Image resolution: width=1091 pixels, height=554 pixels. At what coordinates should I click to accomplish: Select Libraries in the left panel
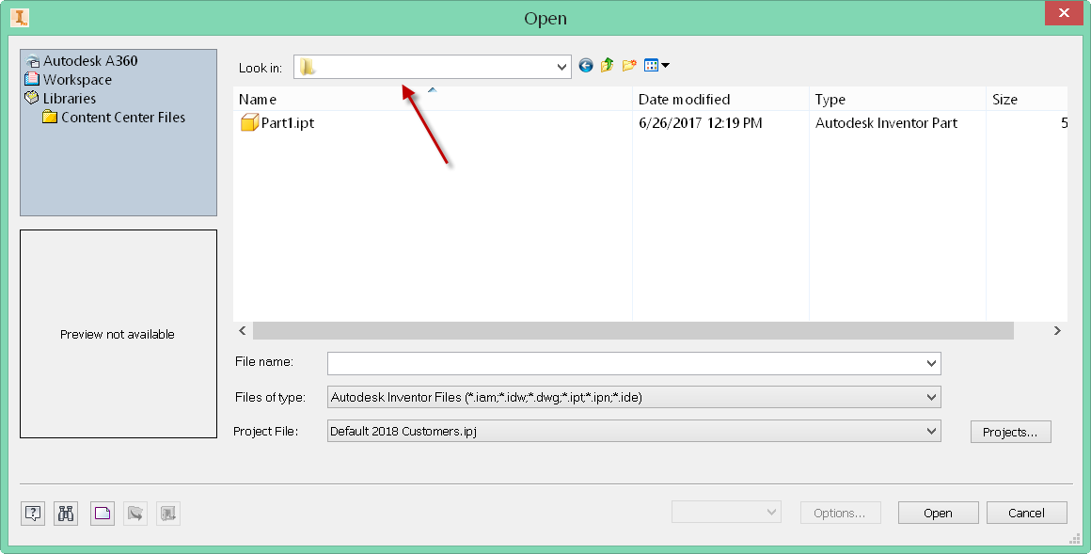pyautogui.click(x=68, y=98)
